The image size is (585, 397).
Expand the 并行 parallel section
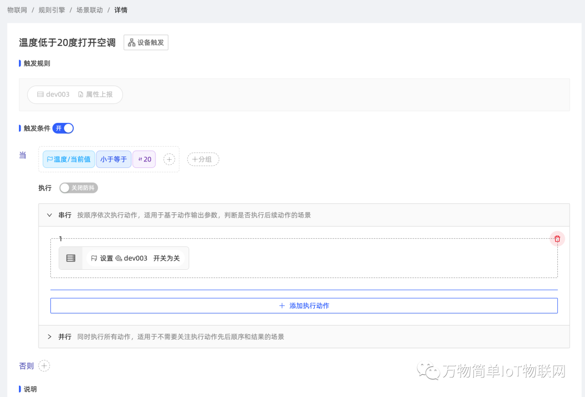pyautogui.click(x=49, y=337)
